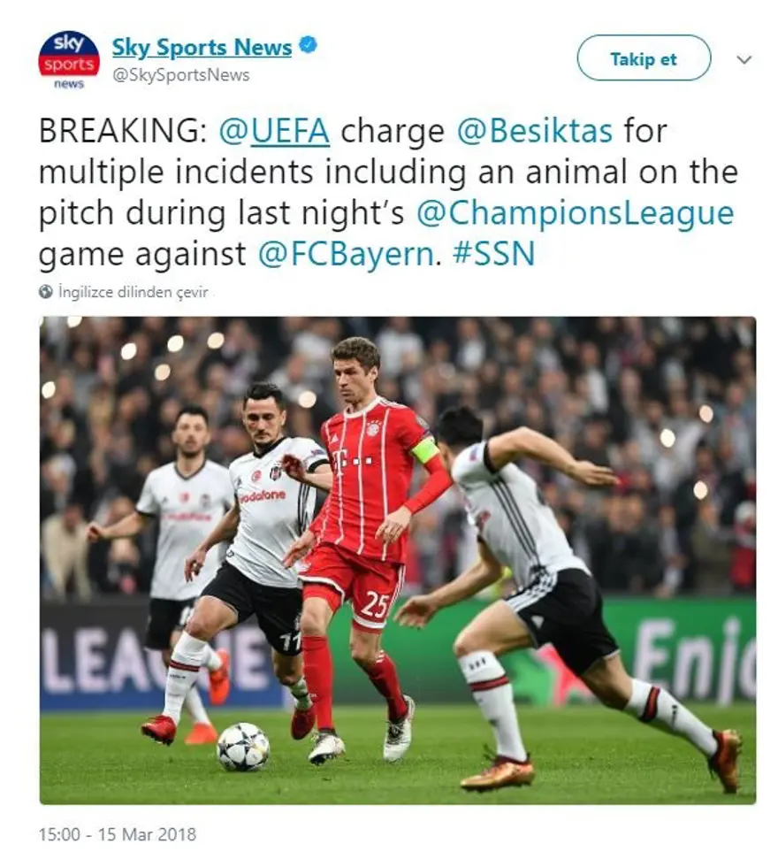Open the tweet options chevron
Viewport: 778px width, 859px height.
coord(744,59)
